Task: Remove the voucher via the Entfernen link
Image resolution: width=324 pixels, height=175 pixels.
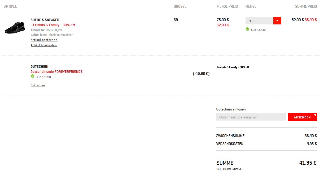Action: coord(38,85)
